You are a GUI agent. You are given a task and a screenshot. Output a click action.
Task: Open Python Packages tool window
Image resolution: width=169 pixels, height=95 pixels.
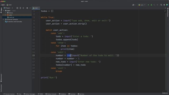point(29,94)
